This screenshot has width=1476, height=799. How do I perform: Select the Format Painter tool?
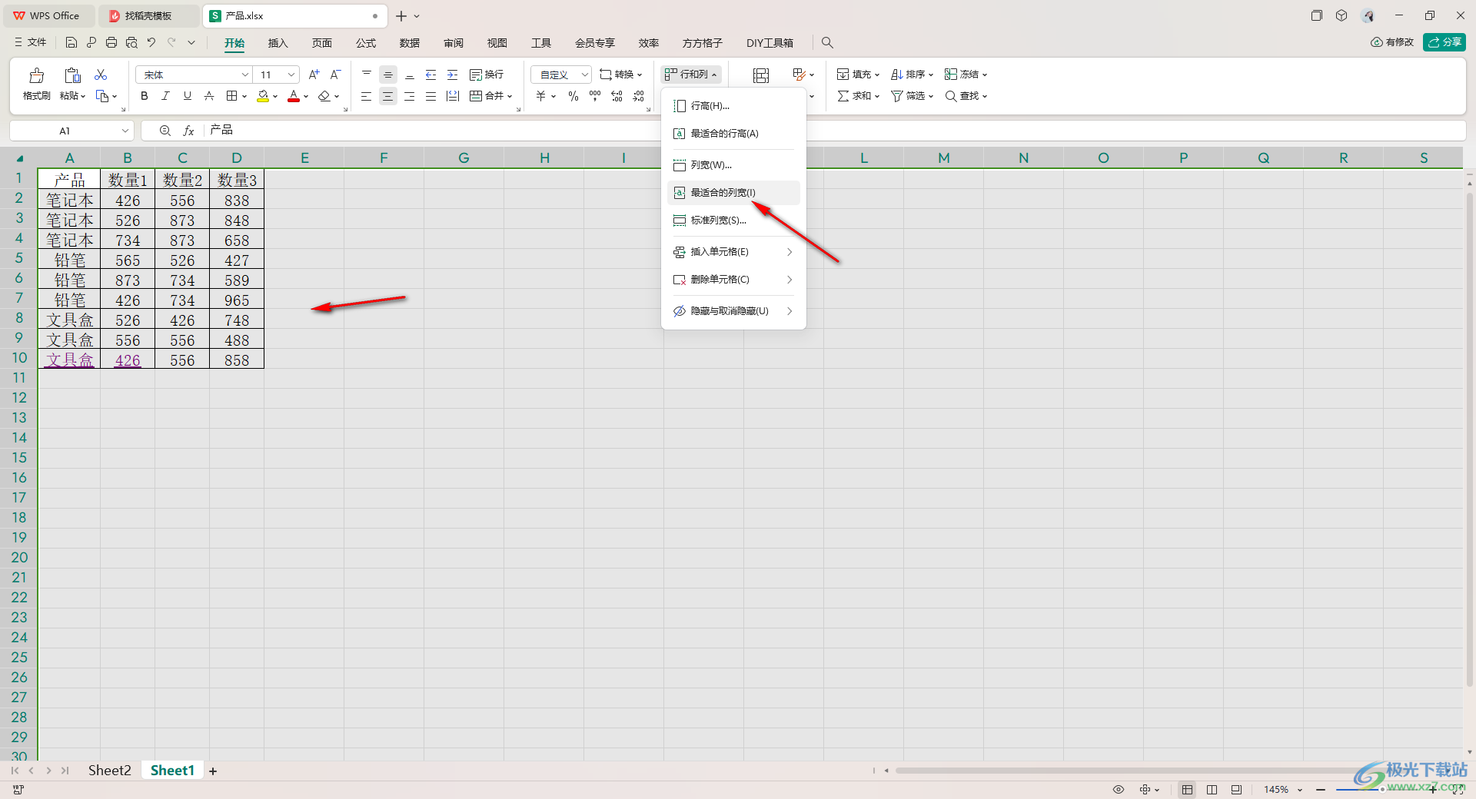(36, 84)
